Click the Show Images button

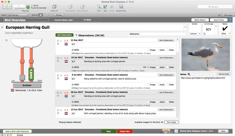pyautogui.click(x=171, y=122)
